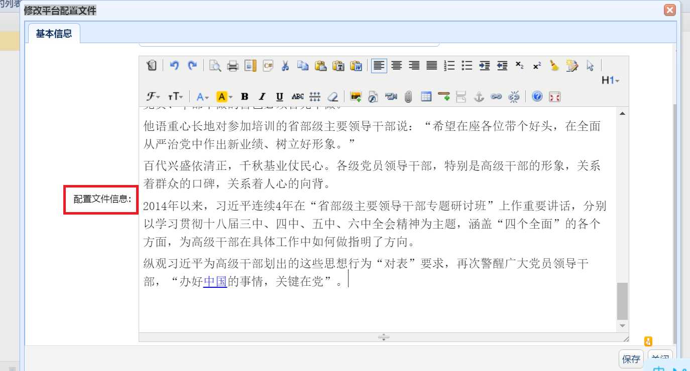Open the text color picker
690x371 pixels.
pos(202,97)
